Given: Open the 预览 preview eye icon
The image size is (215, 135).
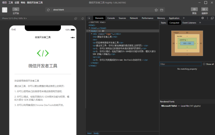Looking at the screenshot, I should (194, 9).
